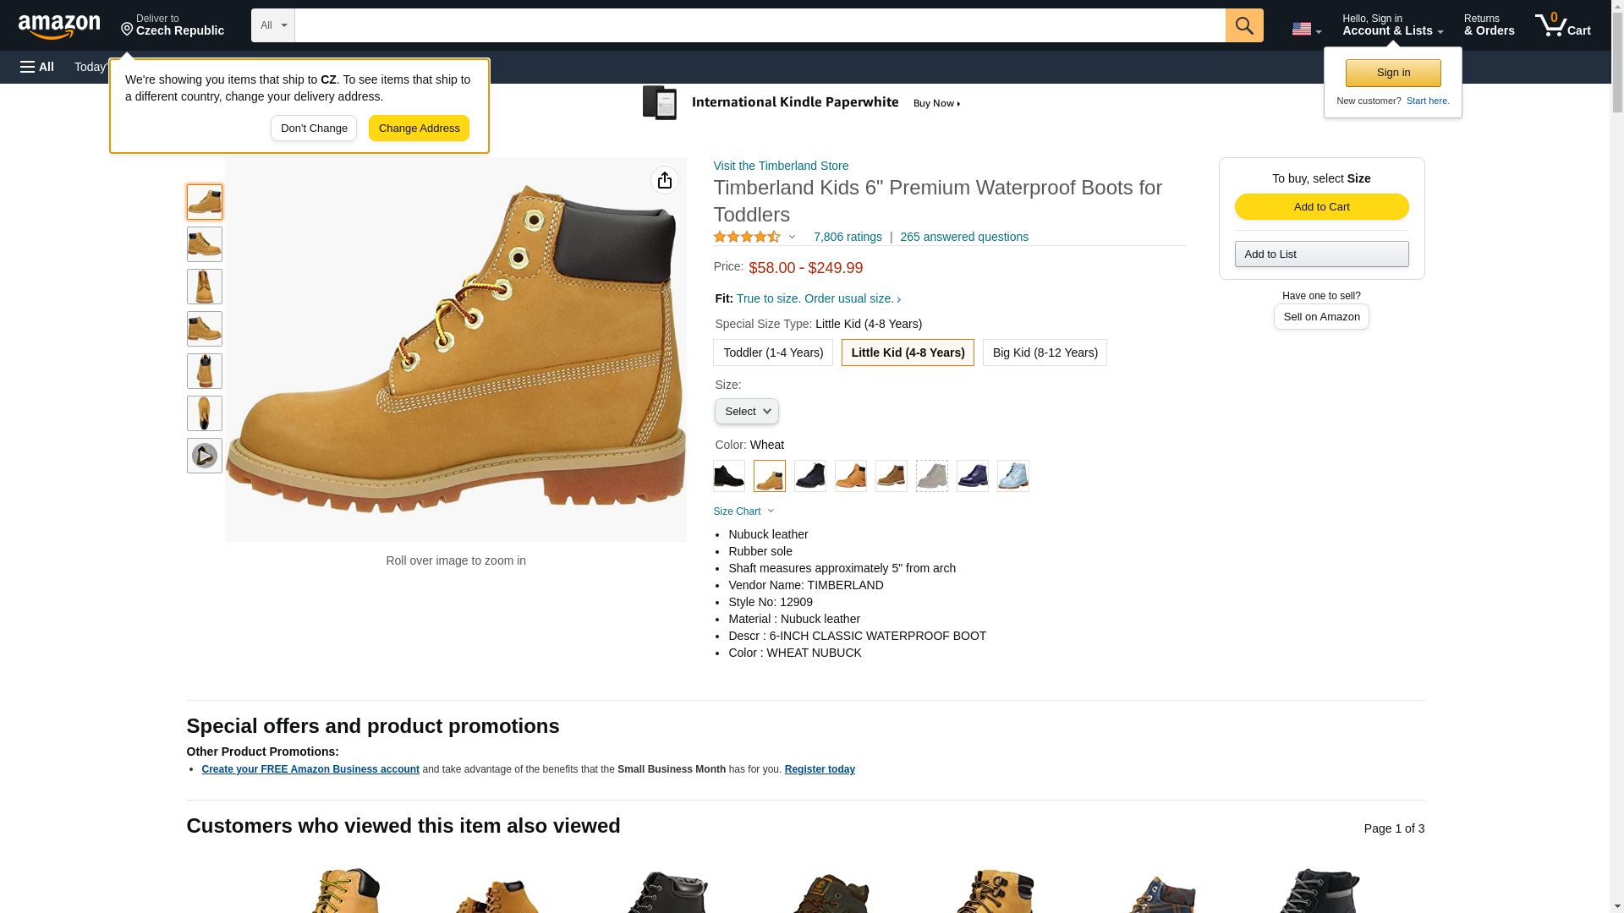Open the All hamburger menu

pos(37,67)
